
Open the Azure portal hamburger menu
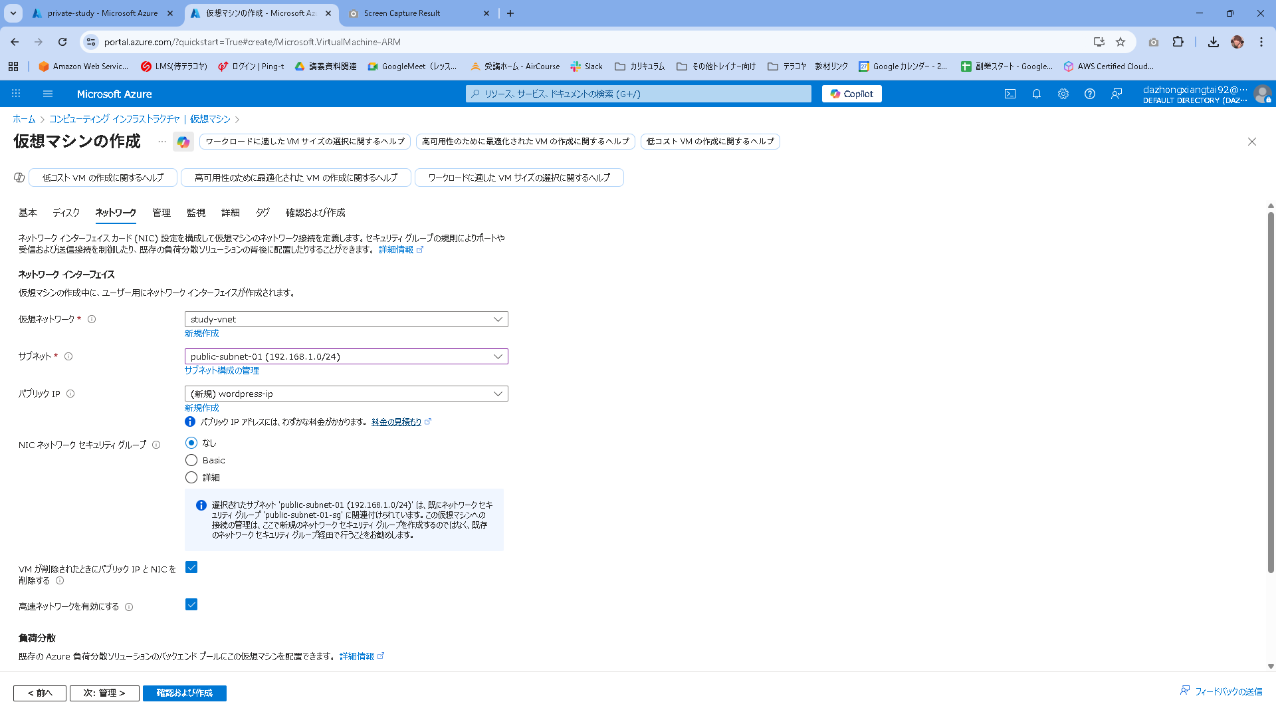tap(47, 94)
